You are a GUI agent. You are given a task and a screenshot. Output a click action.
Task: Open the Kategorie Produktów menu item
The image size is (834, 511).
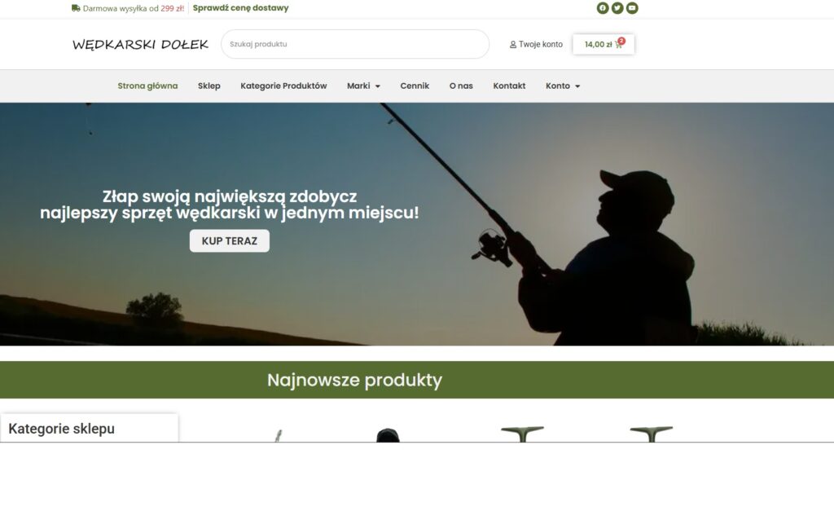[x=283, y=86]
